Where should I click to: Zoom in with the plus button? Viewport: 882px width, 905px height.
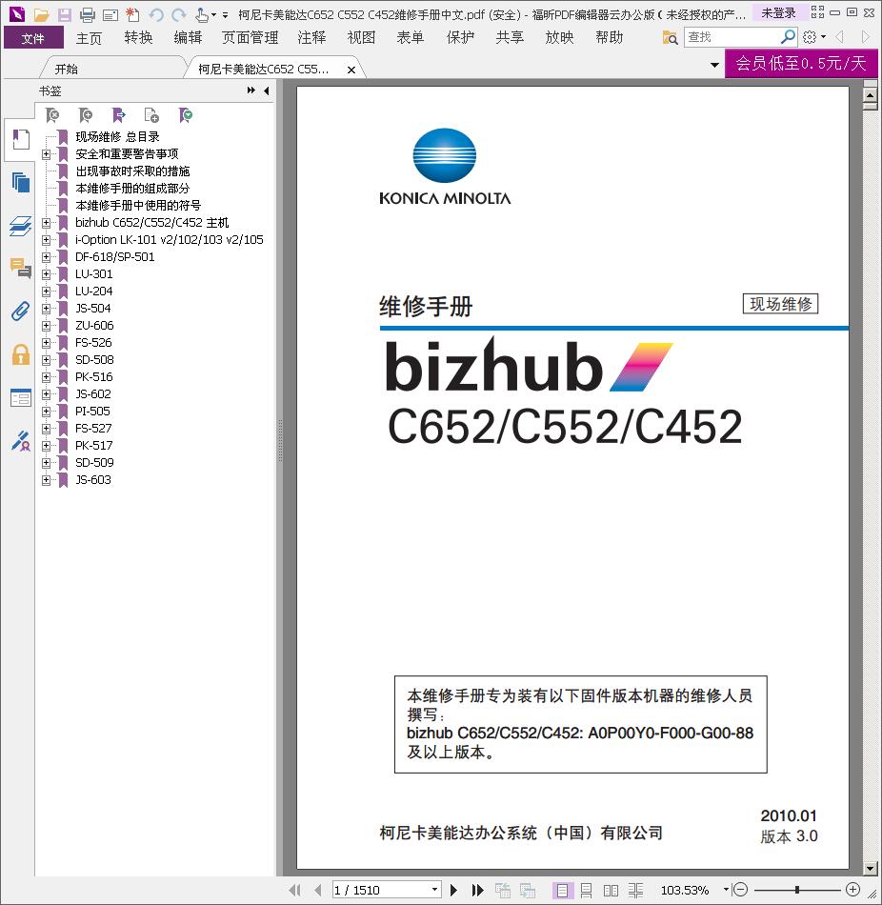pyautogui.click(x=853, y=890)
